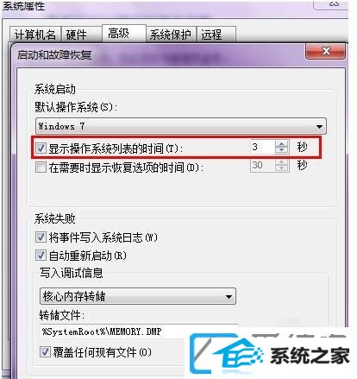Toggle 显示操作系统列表的时间 checkbox
This screenshot has height=379, width=357.
tap(41, 148)
